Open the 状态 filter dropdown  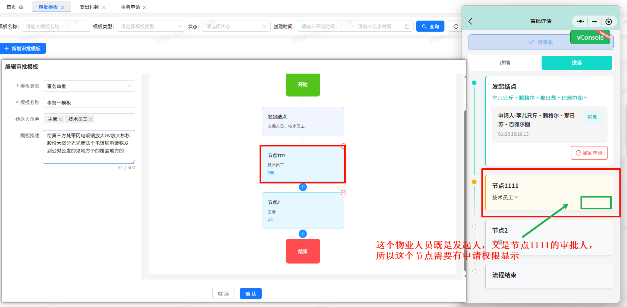(x=236, y=26)
